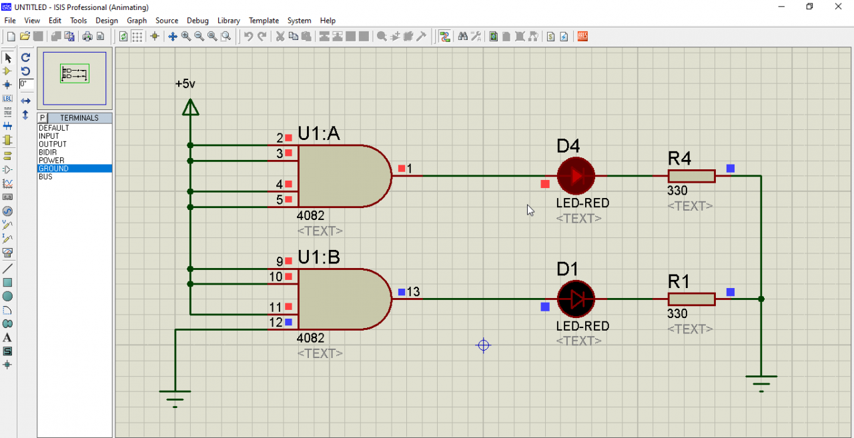Select the Buses mode tool
Image resolution: width=854 pixels, height=438 pixels.
(8, 125)
